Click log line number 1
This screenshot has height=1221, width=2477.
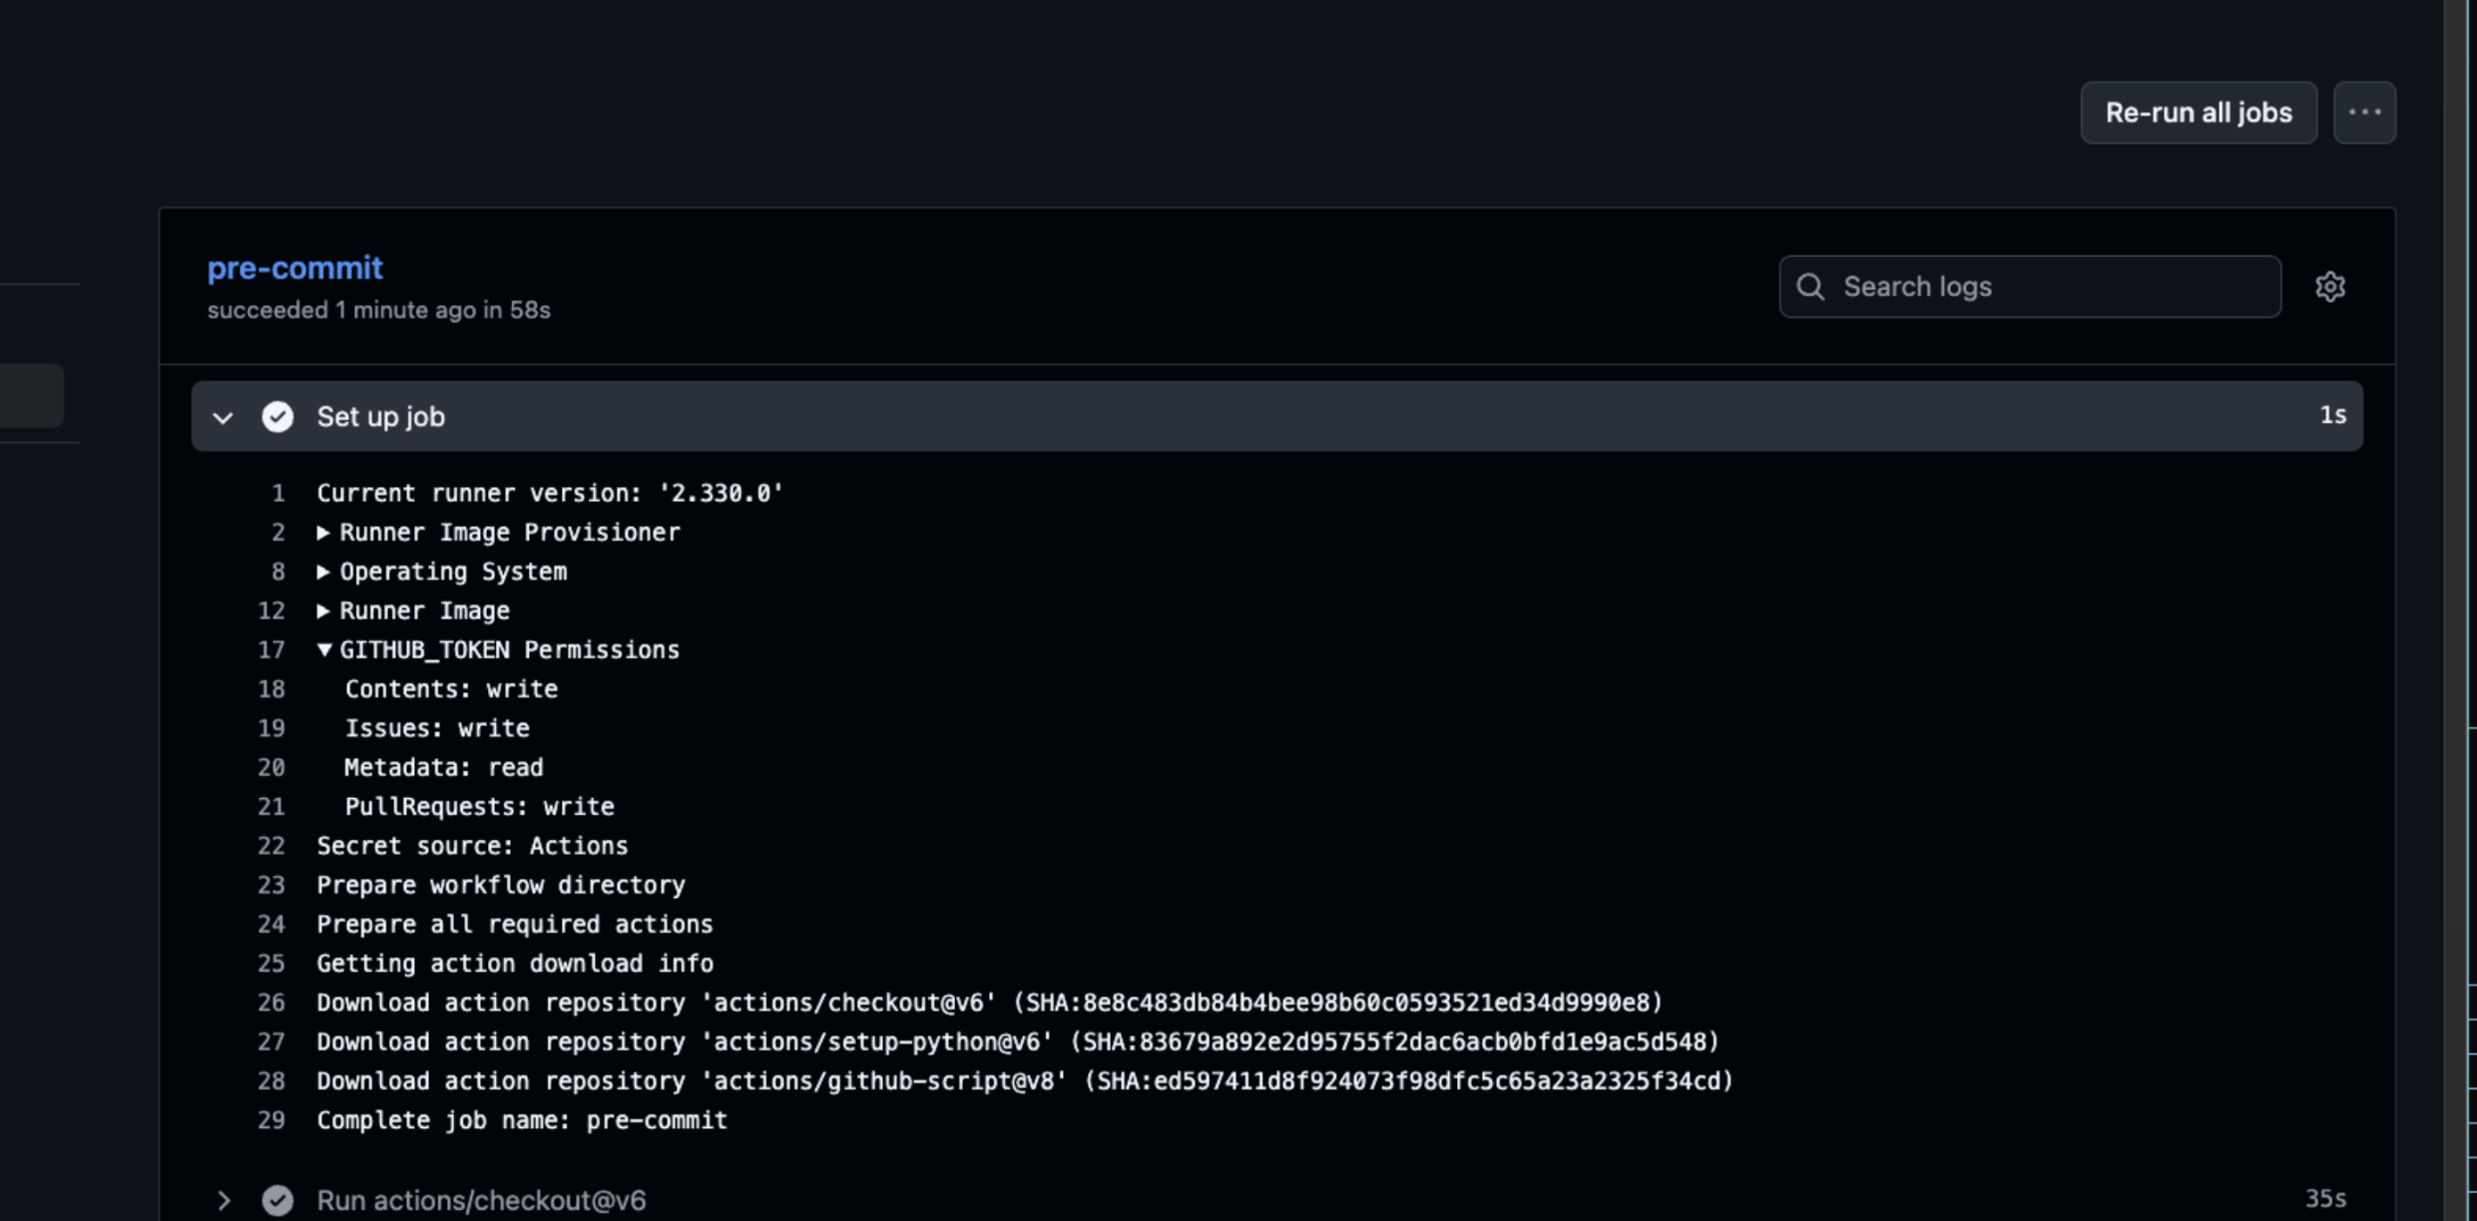pyautogui.click(x=277, y=494)
